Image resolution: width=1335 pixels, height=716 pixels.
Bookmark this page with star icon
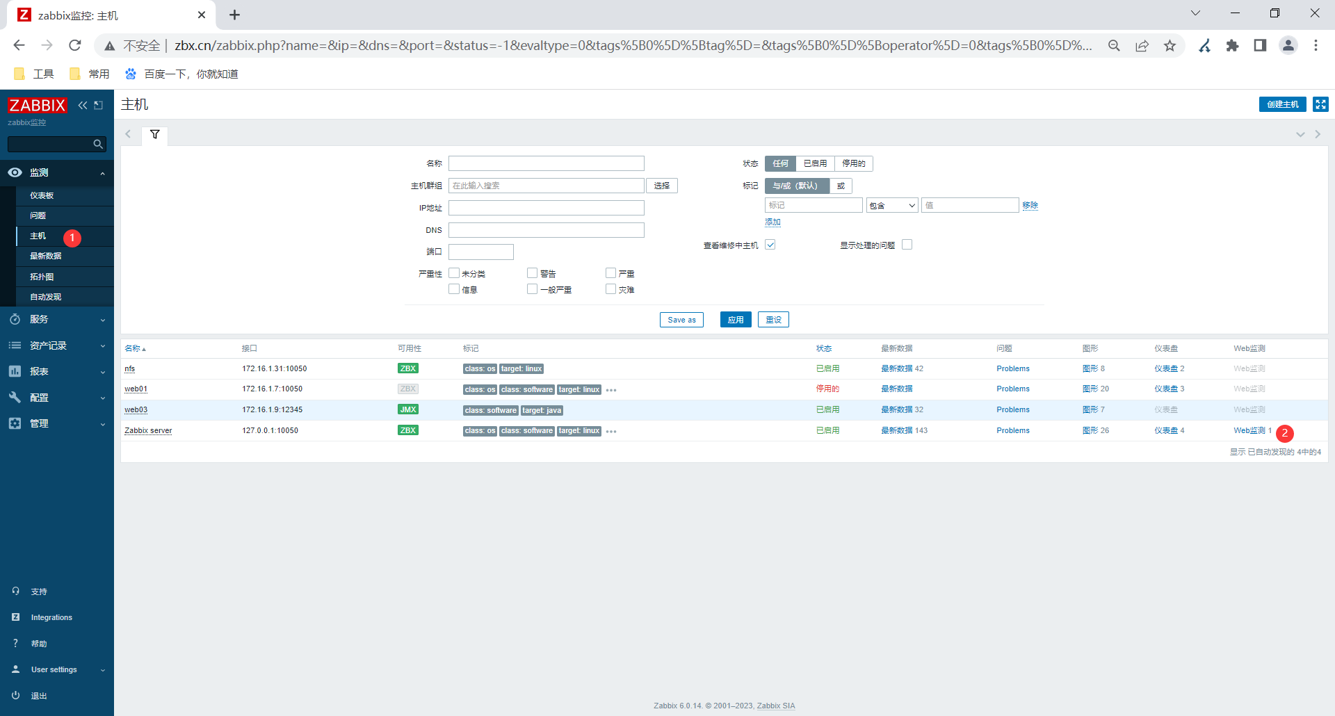click(1170, 45)
